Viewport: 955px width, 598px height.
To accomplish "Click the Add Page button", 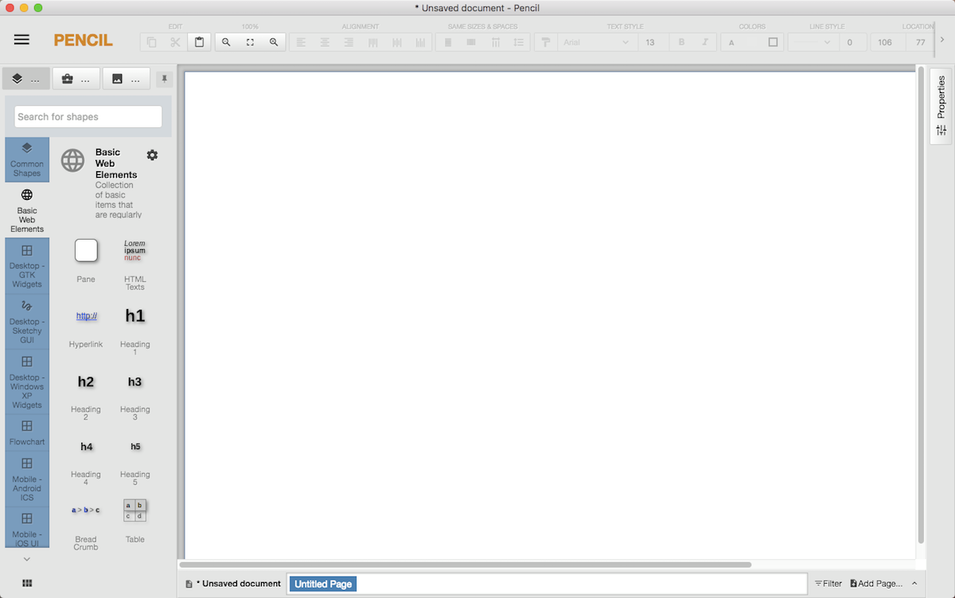I will pos(876,584).
